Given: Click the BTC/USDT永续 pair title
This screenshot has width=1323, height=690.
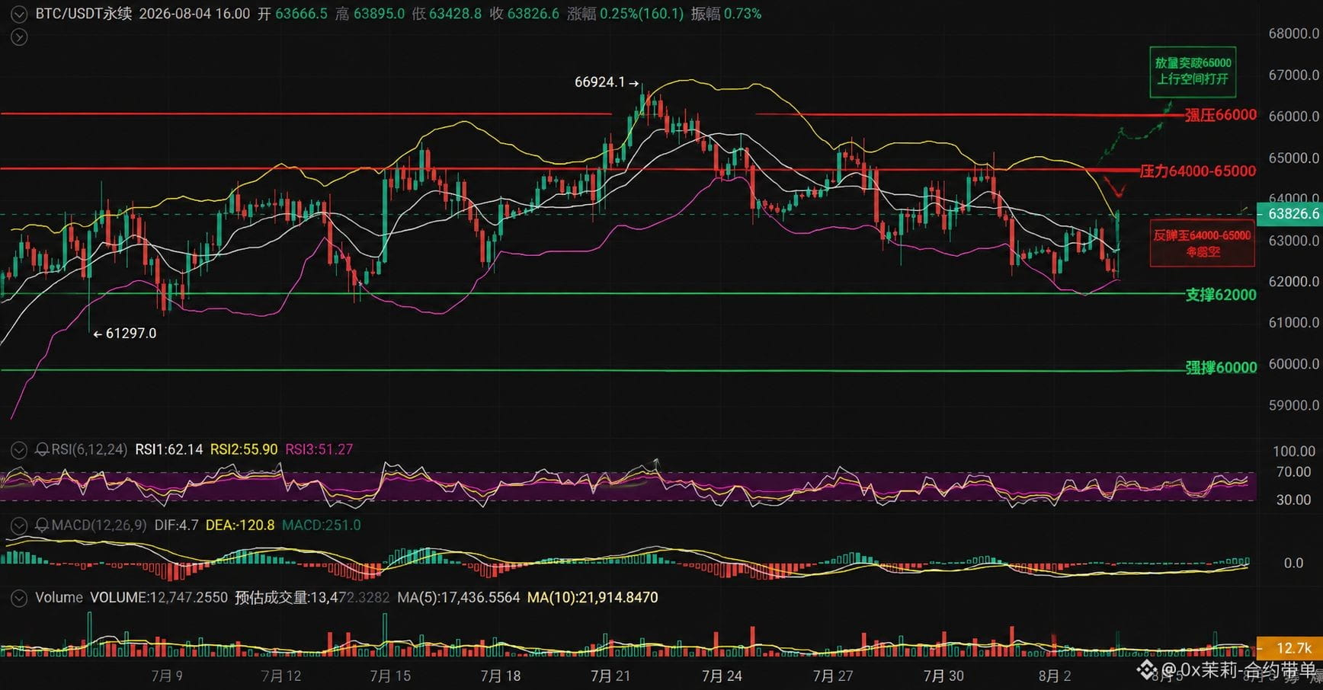Looking at the screenshot, I should [83, 14].
